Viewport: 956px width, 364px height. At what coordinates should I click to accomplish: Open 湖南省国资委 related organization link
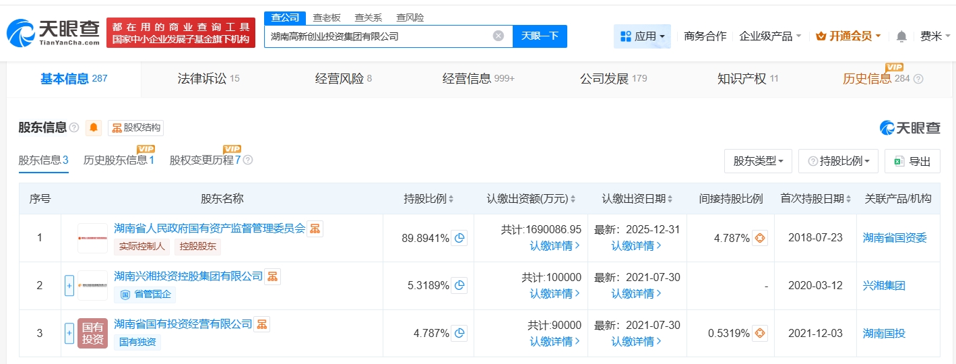[x=895, y=238]
